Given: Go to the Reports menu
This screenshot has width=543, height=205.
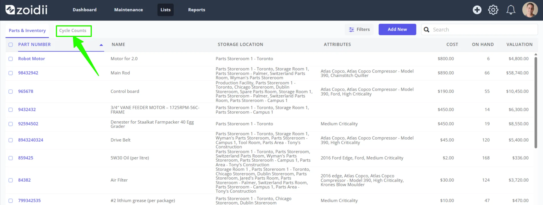Looking at the screenshot, I should (x=197, y=10).
